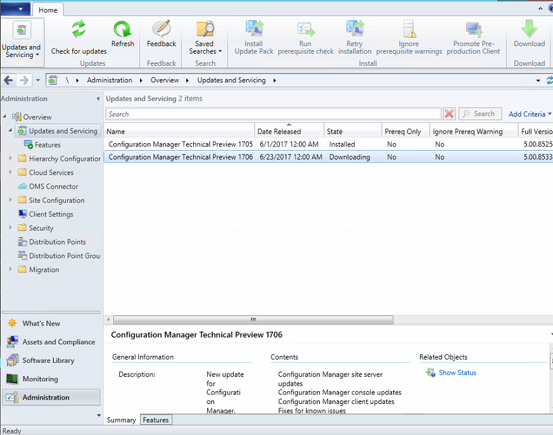
Task: Collapse Updates and Servicing tree node
Action: click(x=10, y=130)
